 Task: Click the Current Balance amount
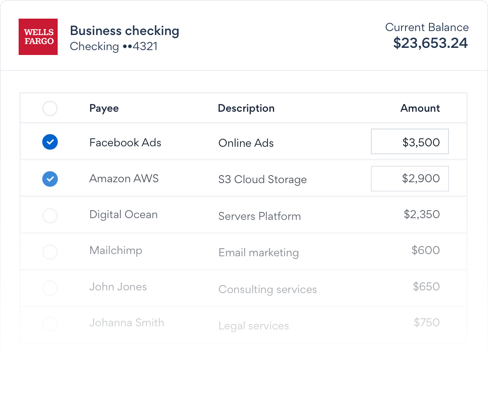(x=430, y=43)
